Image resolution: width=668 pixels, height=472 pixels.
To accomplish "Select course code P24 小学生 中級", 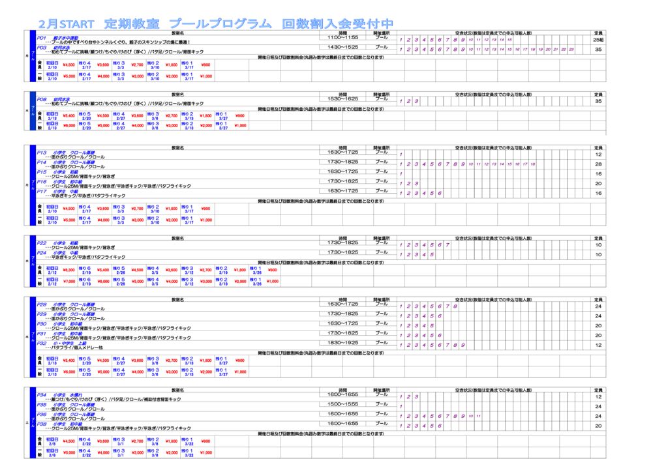I will click(x=57, y=253).
